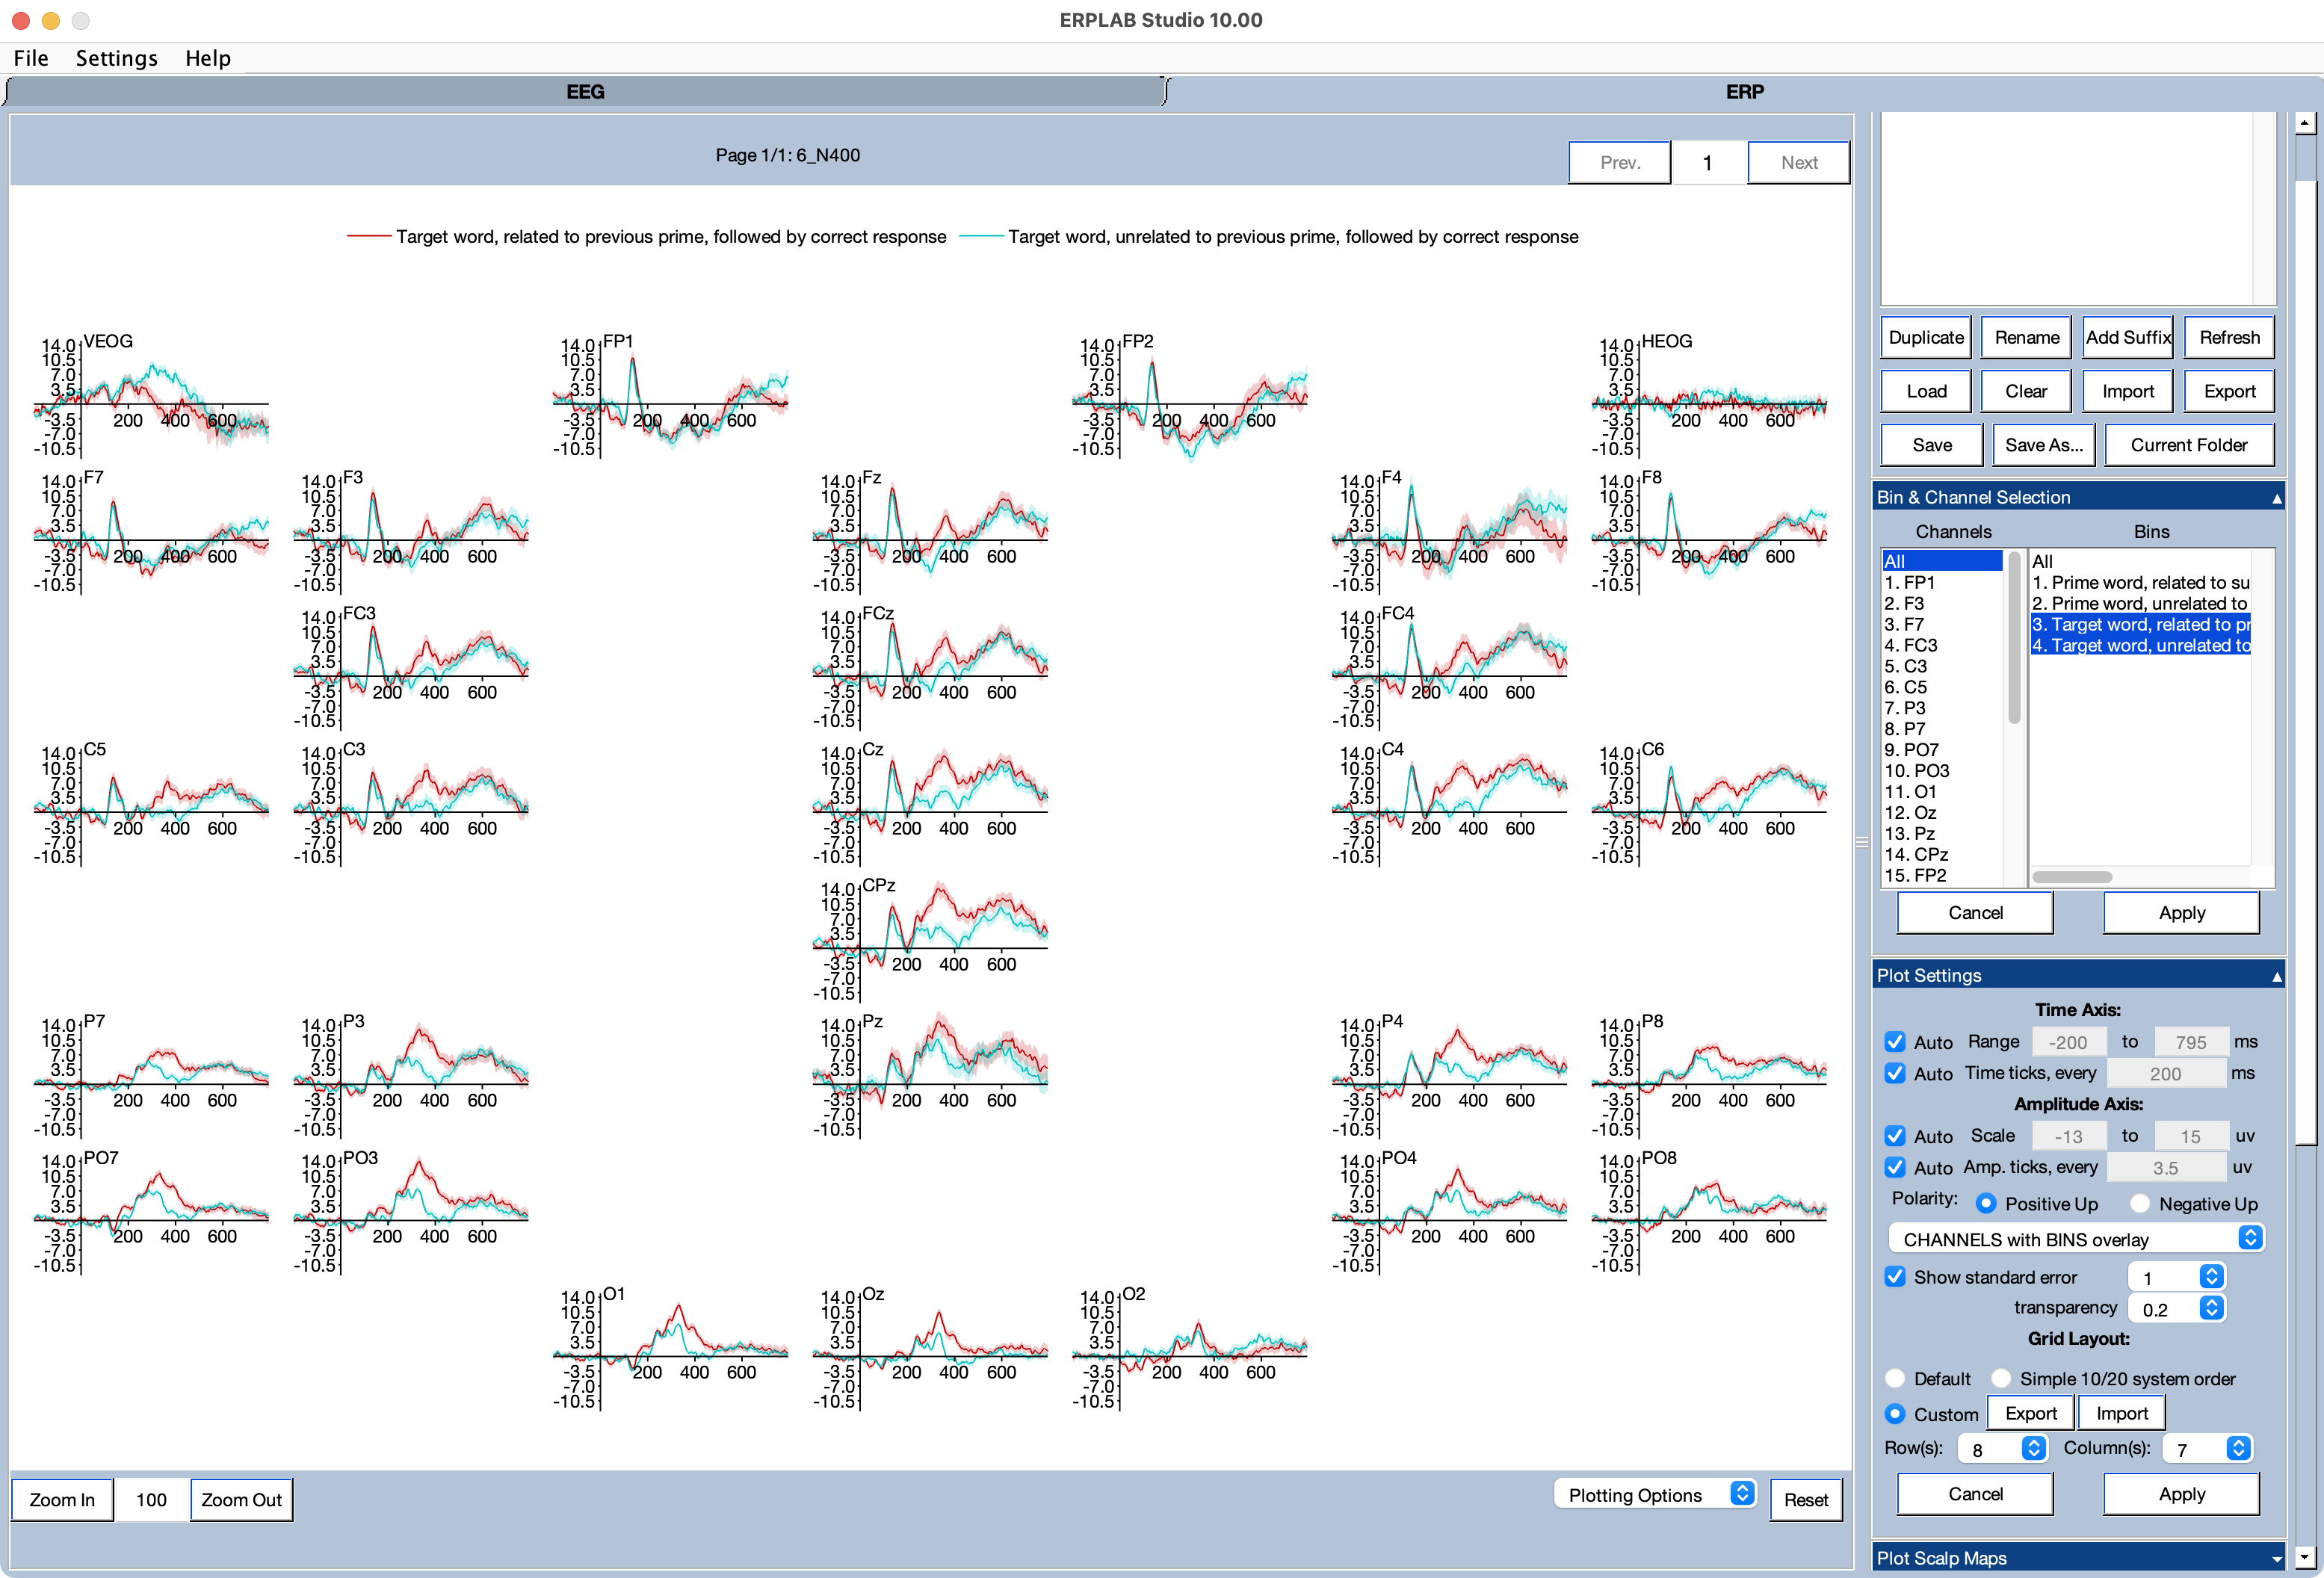This screenshot has height=1578, width=2324.
Task: Click the Channels list vertical scrollbar
Action: (x=2014, y=637)
